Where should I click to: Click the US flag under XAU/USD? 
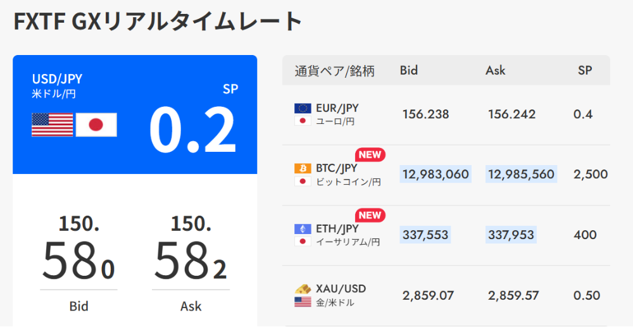303,302
